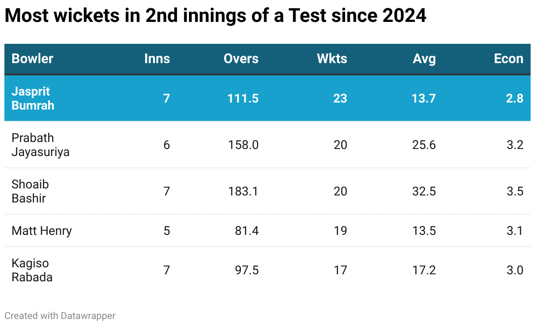Click the chart title heading

215,16
